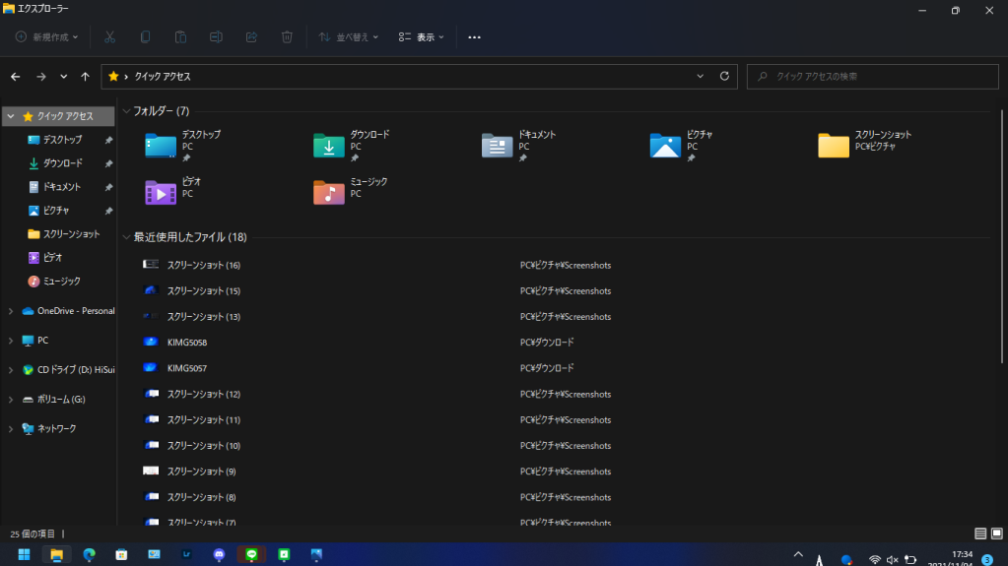Click the cut (scissors) icon in the toolbar
Screen dimensions: 1008x566
click(x=109, y=37)
